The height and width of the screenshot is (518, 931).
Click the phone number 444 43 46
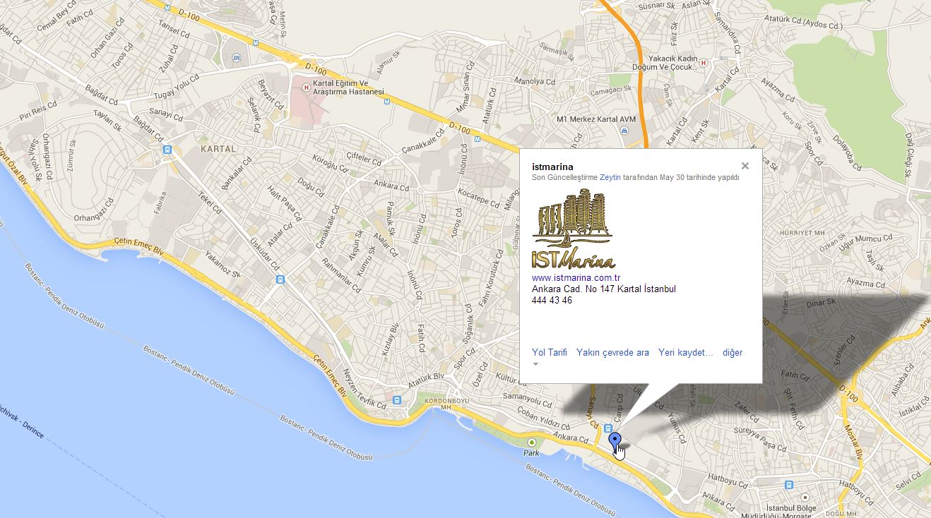(552, 301)
